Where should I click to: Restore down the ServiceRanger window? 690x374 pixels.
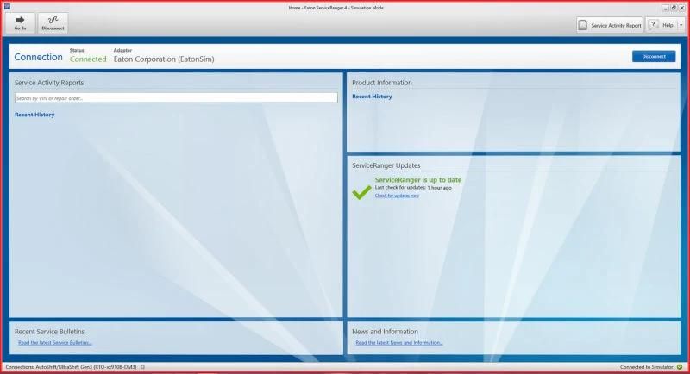coord(674,8)
